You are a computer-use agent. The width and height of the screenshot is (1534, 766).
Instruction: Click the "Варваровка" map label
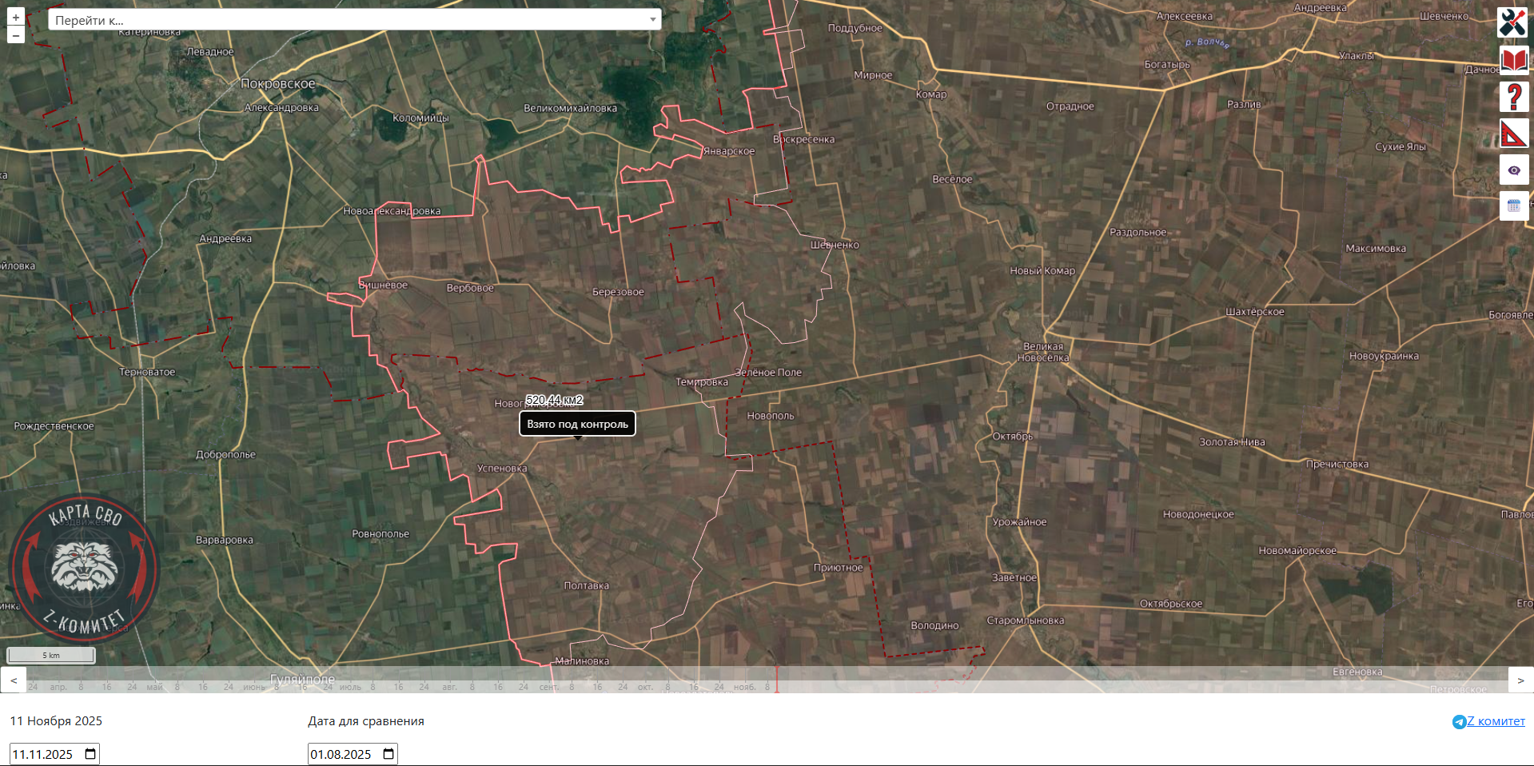[x=225, y=540]
